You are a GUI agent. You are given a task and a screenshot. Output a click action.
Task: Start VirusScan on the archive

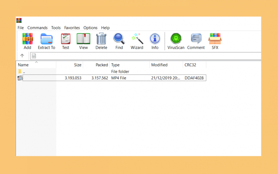[176, 39]
